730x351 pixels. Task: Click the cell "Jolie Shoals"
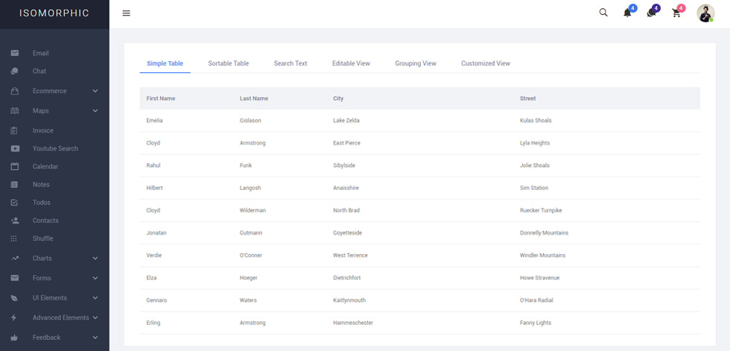pyautogui.click(x=535, y=165)
